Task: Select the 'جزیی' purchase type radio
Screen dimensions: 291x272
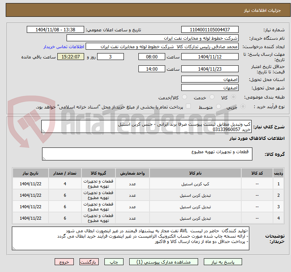Action: [243, 107]
